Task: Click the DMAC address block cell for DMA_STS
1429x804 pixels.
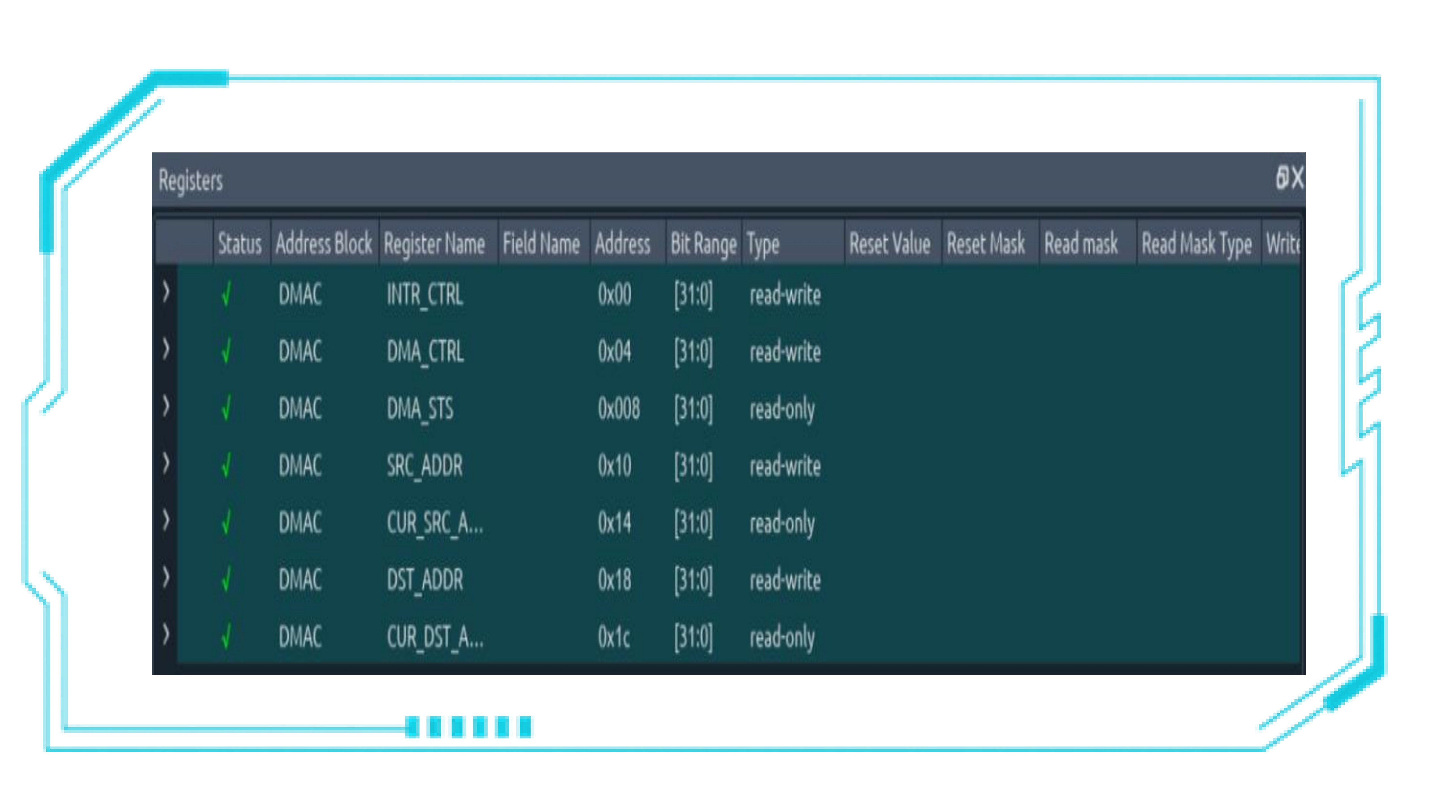Action: pyautogui.click(x=300, y=408)
